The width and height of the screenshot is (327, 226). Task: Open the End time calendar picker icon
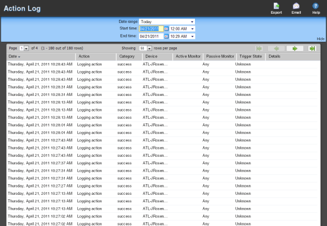(166, 37)
